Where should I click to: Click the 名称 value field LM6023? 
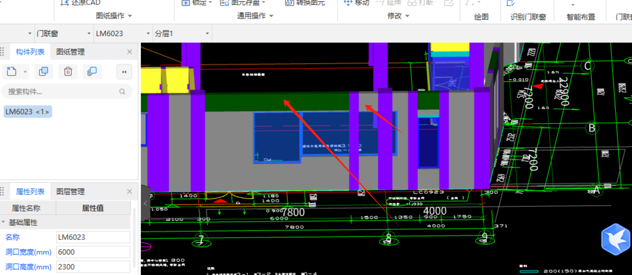point(93,237)
